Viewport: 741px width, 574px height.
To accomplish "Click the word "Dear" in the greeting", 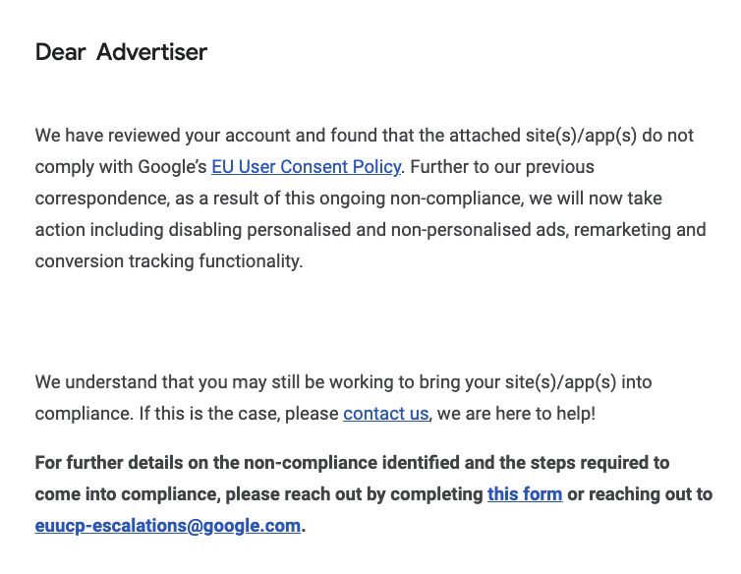I will 61,52.
